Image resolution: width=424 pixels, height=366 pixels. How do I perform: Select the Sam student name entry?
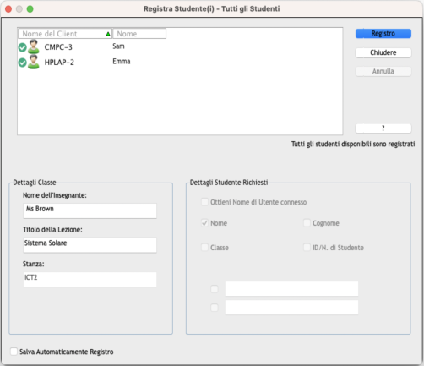click(118, 46)
